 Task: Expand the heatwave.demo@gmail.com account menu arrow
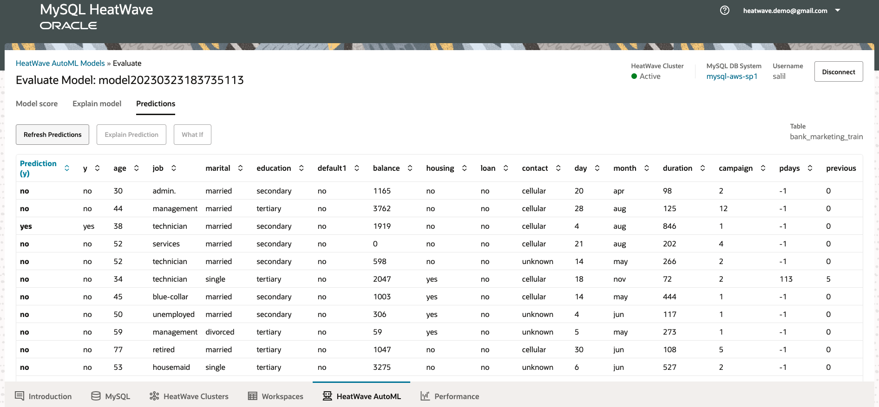(x=838, y=10)
